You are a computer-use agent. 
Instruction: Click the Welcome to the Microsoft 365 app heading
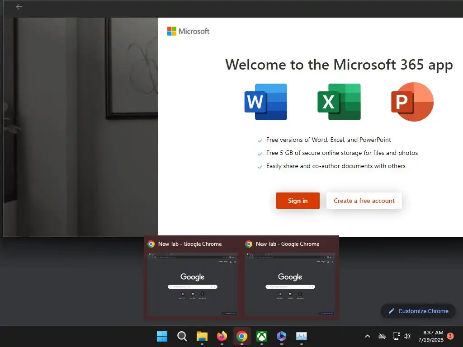tap(339, 65)
